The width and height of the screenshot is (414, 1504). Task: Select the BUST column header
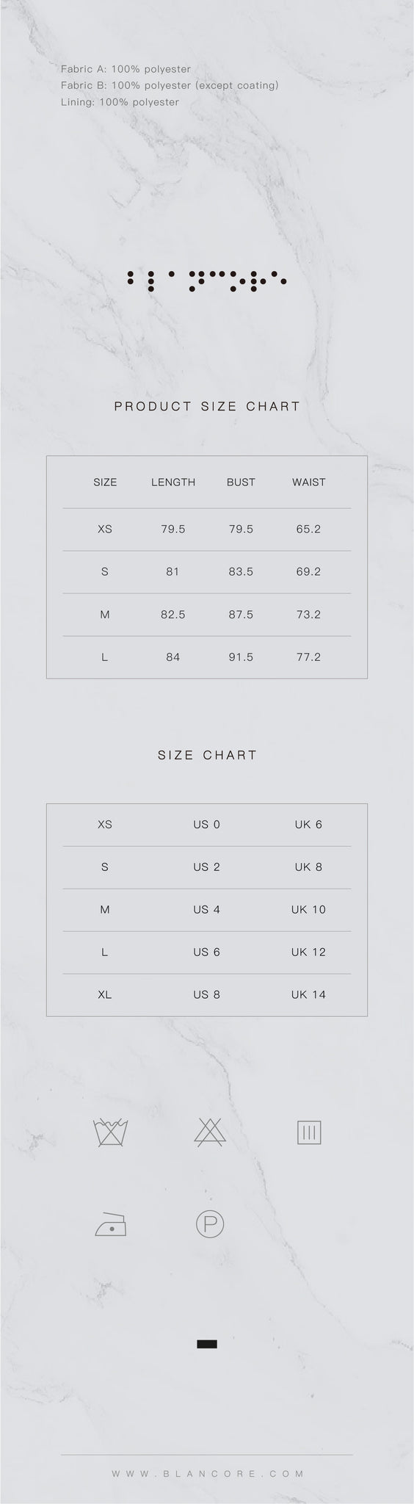coord(241,482)
